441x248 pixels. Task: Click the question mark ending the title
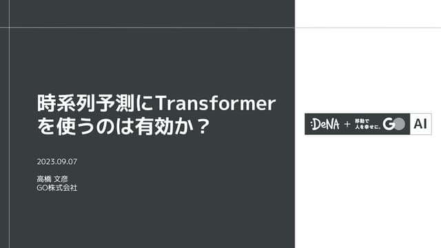click(x=203, y=127)
